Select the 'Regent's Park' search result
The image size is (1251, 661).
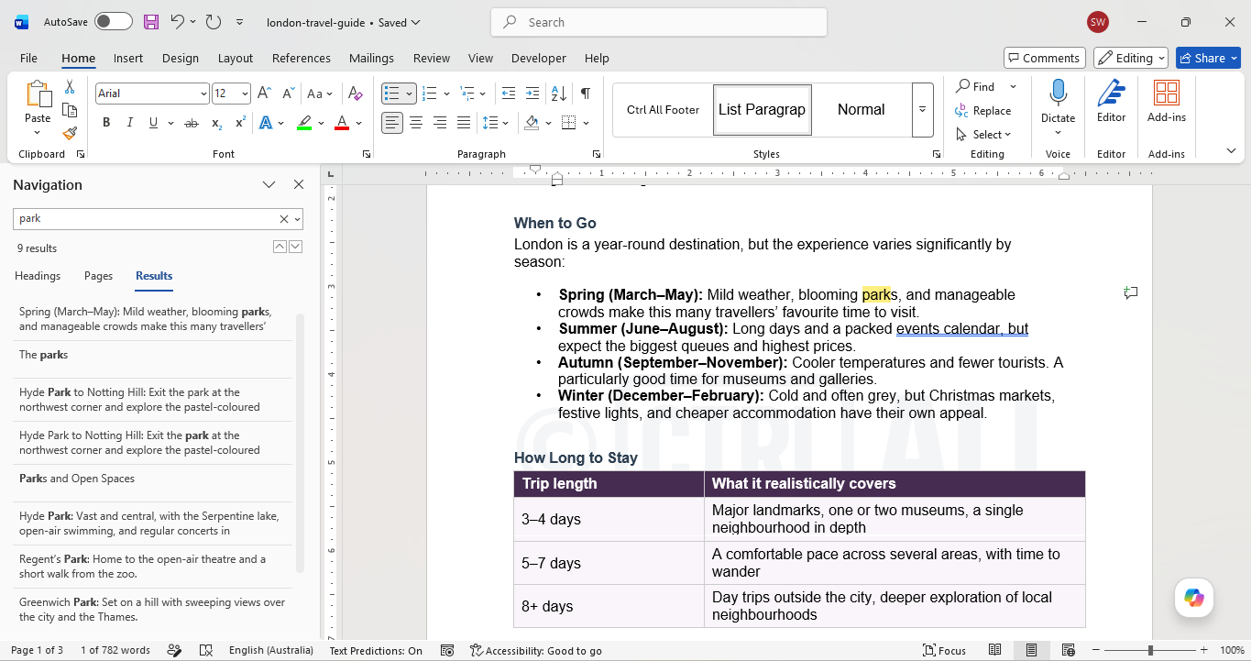tap(152, 567)
